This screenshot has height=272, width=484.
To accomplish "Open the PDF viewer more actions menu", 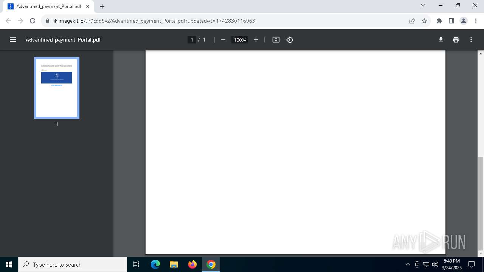I will (x=471, y=40).
